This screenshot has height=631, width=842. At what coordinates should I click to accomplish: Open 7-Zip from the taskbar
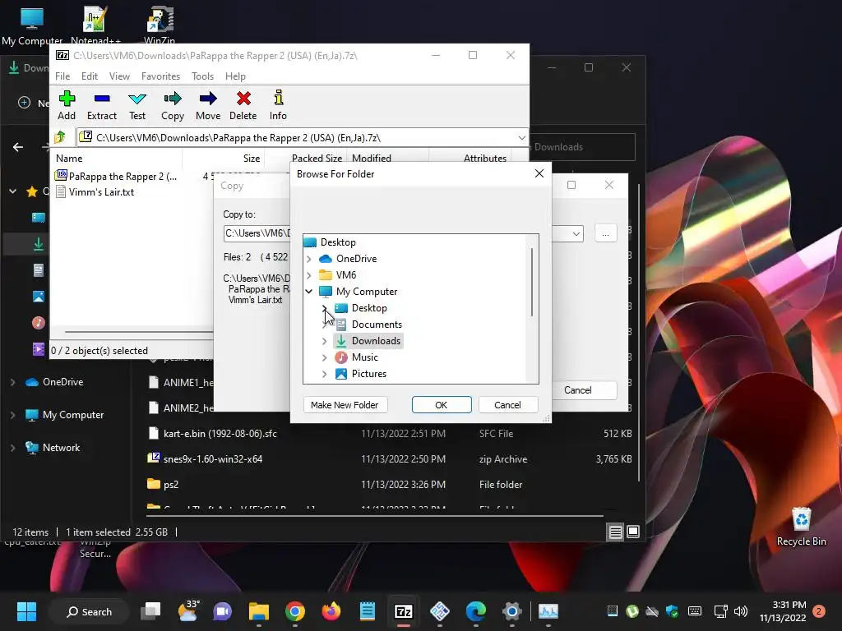(x=403, y=611)
